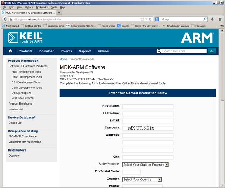This screenshot has height=188, width=225.
Task: Open the Events navigation item
Action: tap(67, 51)
